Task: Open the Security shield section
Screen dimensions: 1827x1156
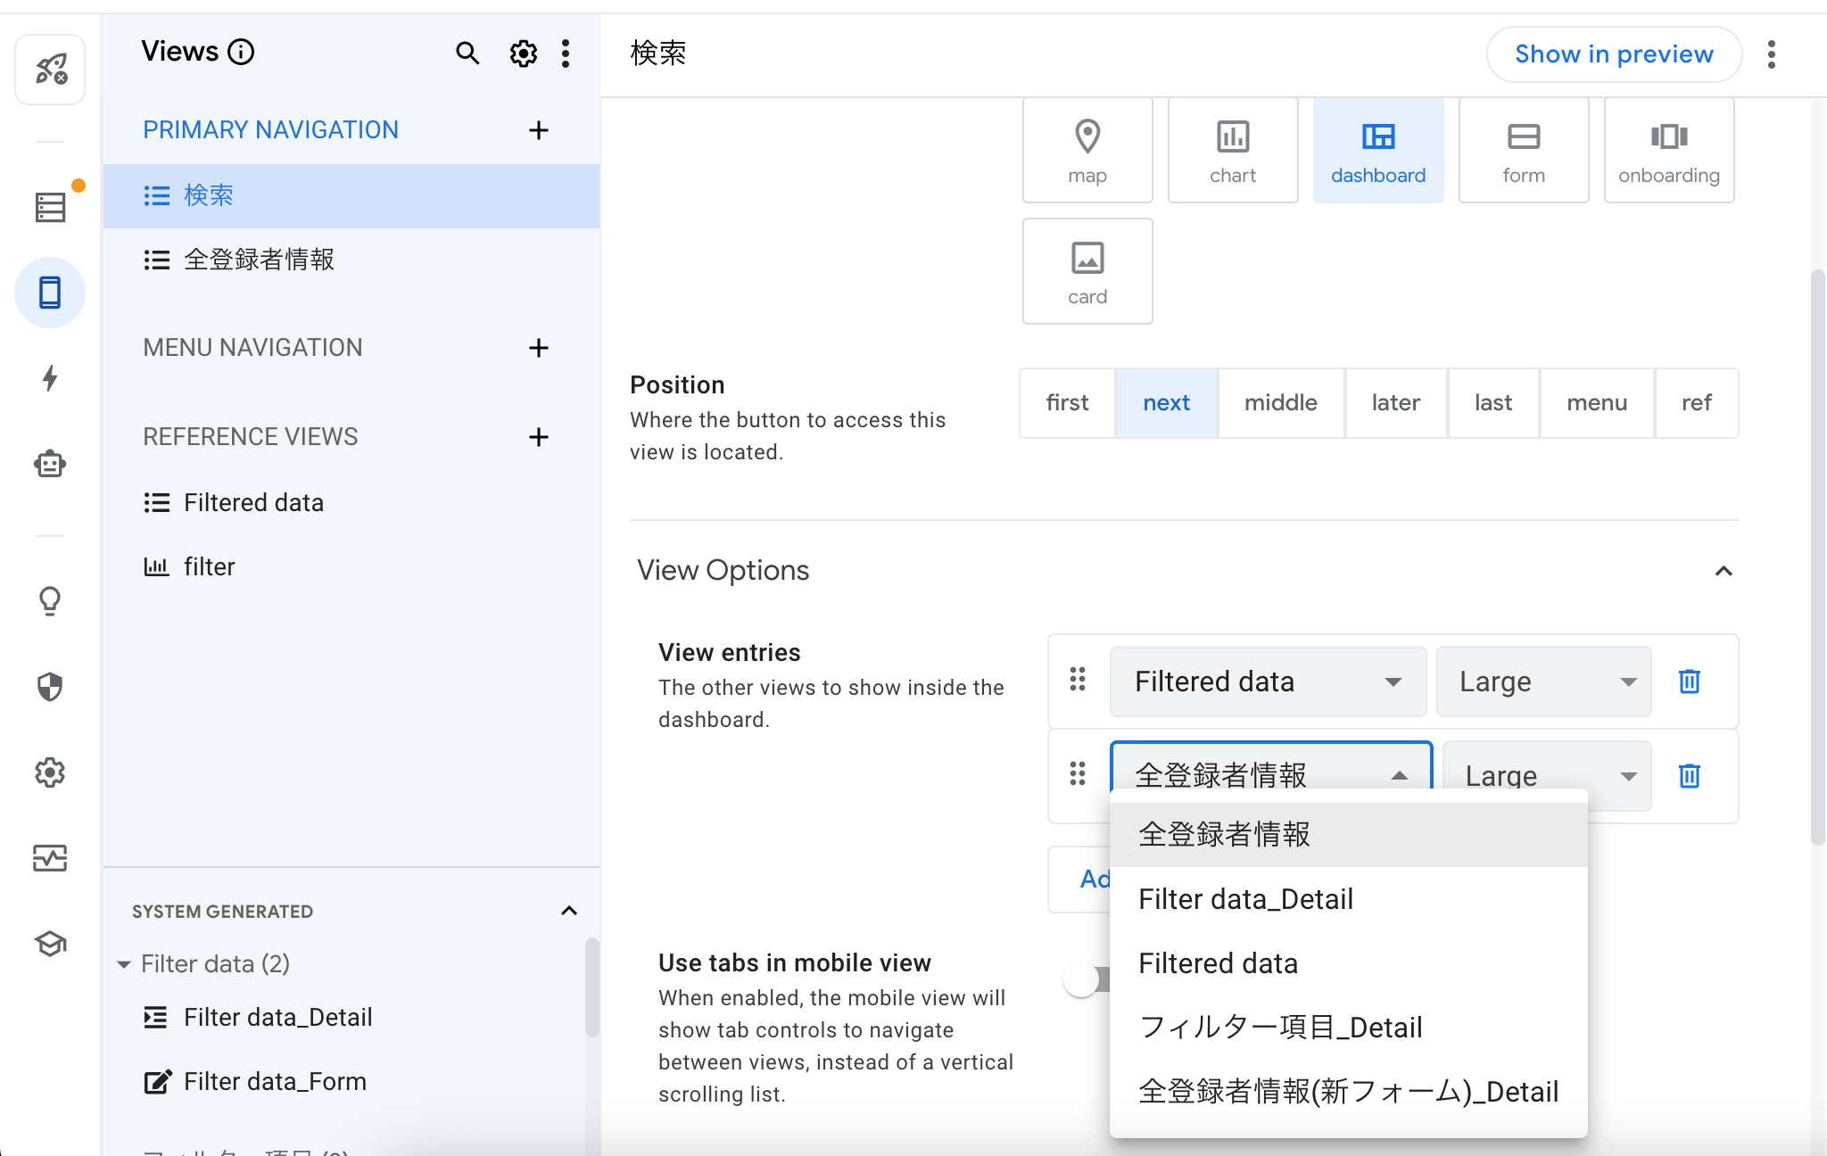Action: [50, 687]
